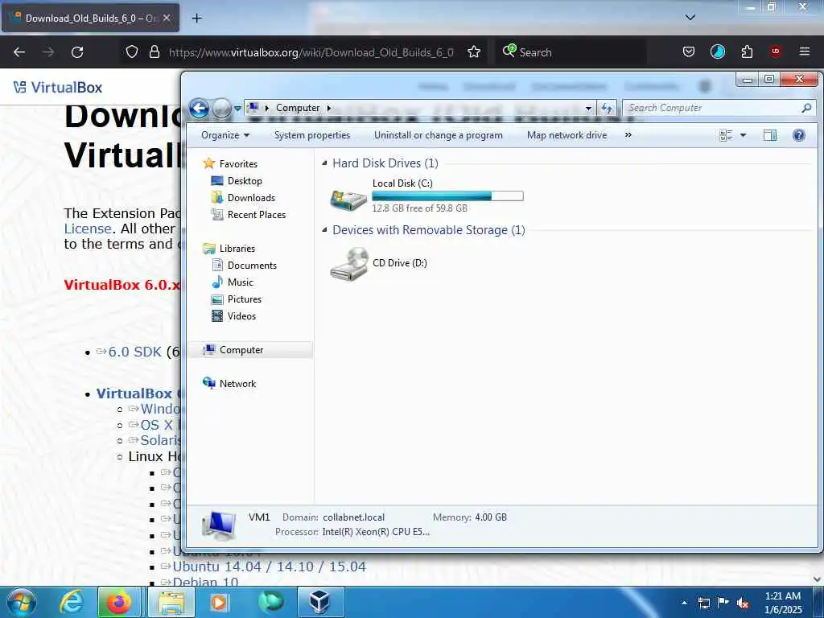Screen dimensions: 824x618
Task: Close the Download_Old_Builds_6_0 tab
Action: [x=166, y=18]
